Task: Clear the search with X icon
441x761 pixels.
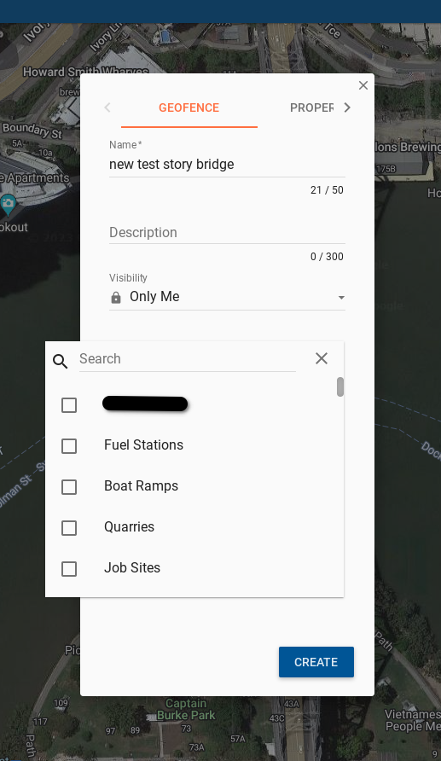Action: [x=322, y=358]
